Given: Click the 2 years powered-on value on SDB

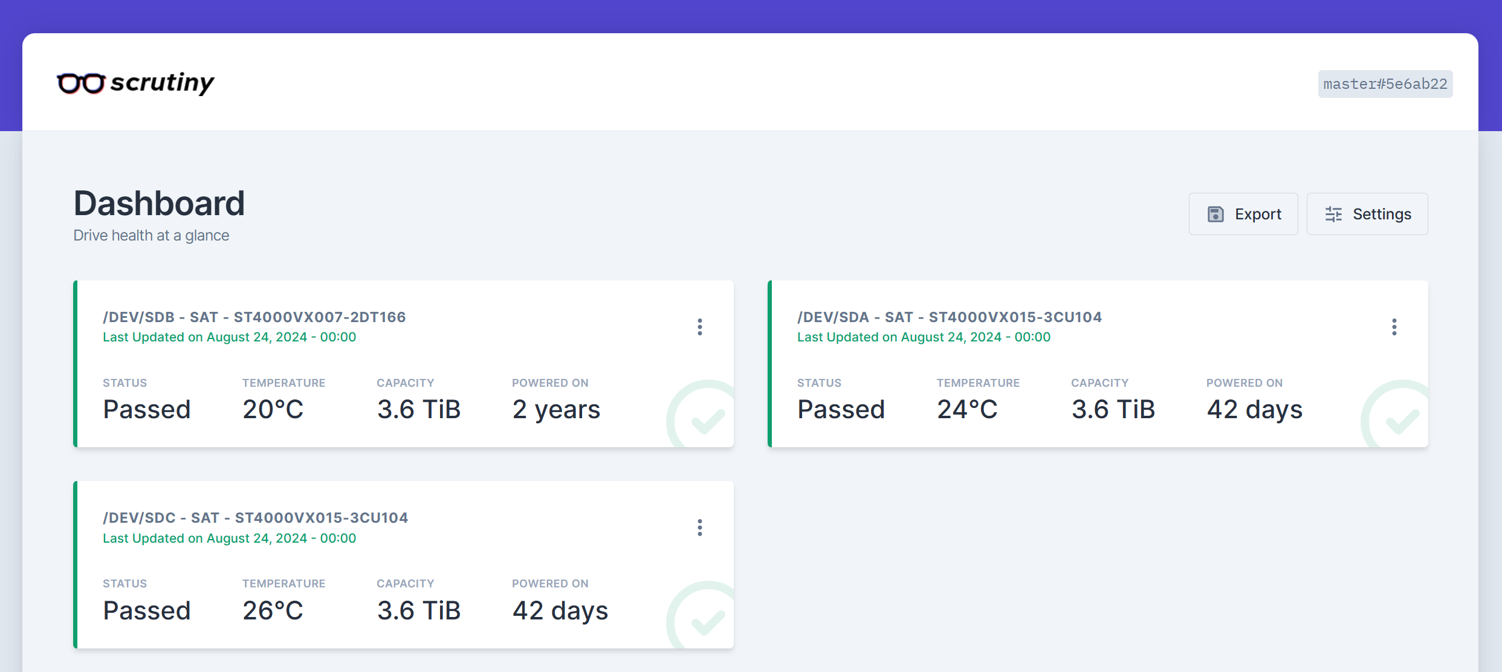Looking at the screenshot, I should pos(556,410).
